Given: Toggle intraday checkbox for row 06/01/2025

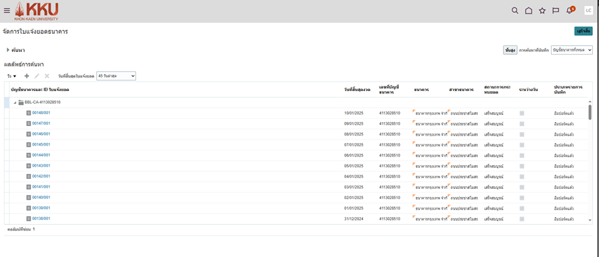Looking at the screenshot, I should coord(522,156).
